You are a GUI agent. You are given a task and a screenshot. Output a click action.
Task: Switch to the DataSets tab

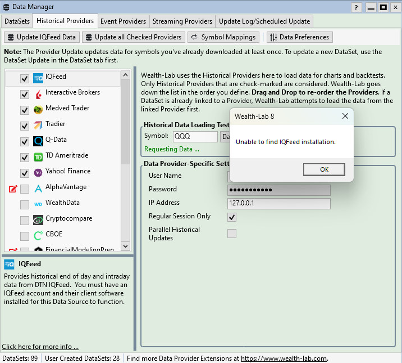click(x=17, y=21)
